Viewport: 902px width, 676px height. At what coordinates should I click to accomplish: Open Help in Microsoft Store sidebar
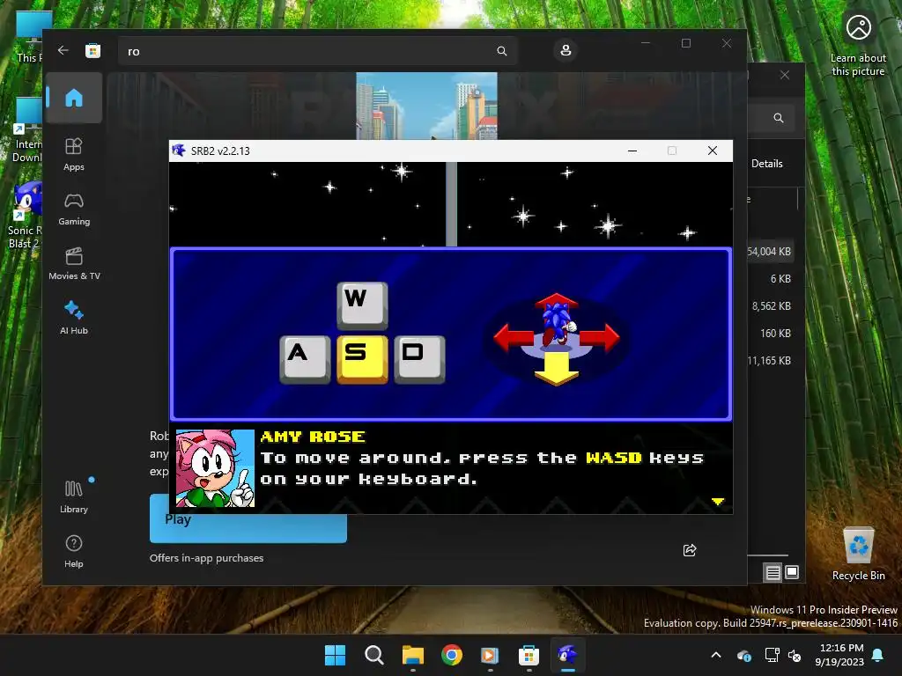(x=74, y=551)
